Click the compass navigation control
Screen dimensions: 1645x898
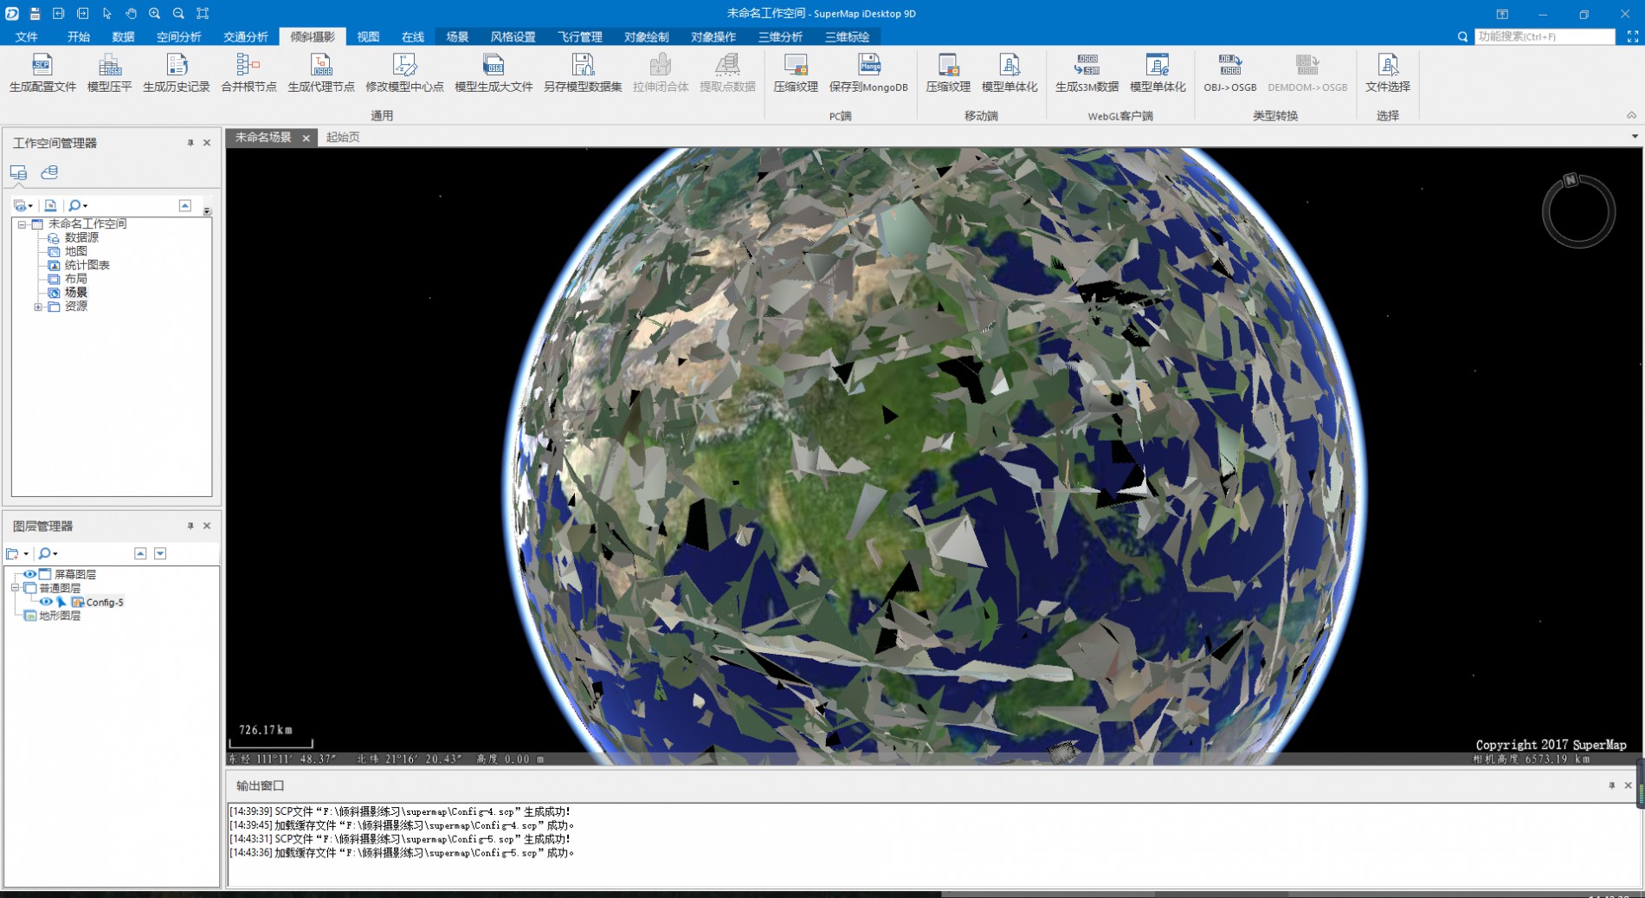(1578, 210)
